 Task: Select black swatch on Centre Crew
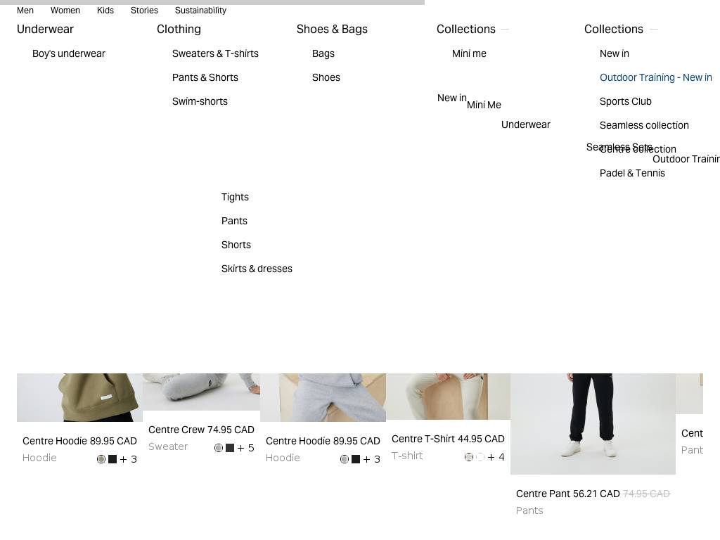tap(230, 448)
